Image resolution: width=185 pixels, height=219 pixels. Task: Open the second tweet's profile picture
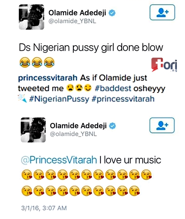point(33,130)
